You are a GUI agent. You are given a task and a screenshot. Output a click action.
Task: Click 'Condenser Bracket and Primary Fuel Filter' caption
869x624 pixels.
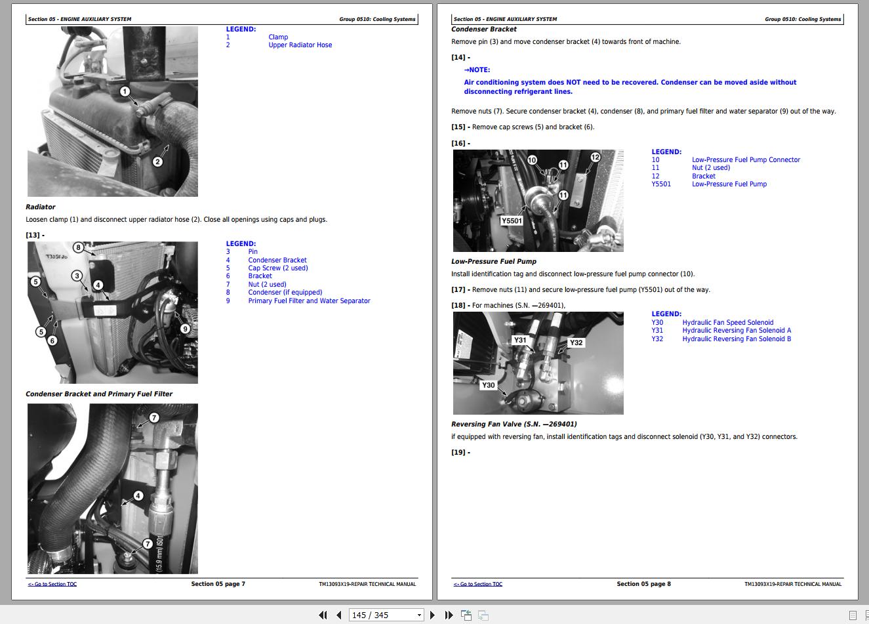(x=99, y=394)
